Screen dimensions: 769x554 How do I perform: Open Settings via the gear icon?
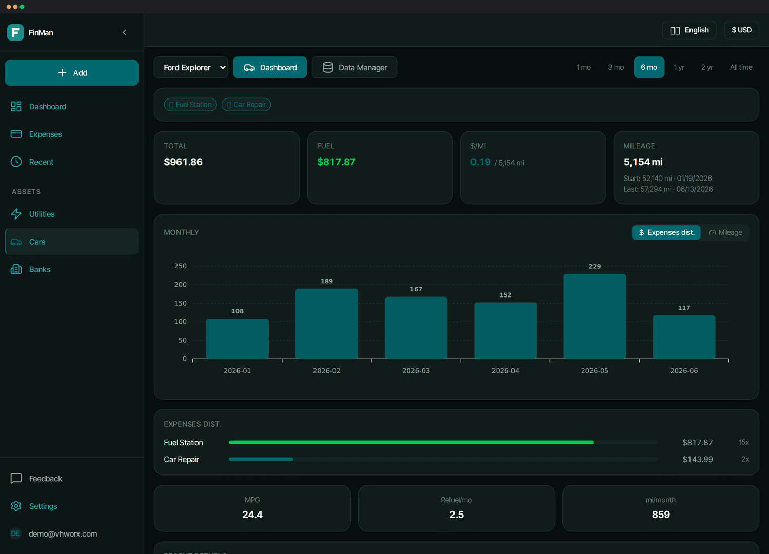(x=16, y=506)
